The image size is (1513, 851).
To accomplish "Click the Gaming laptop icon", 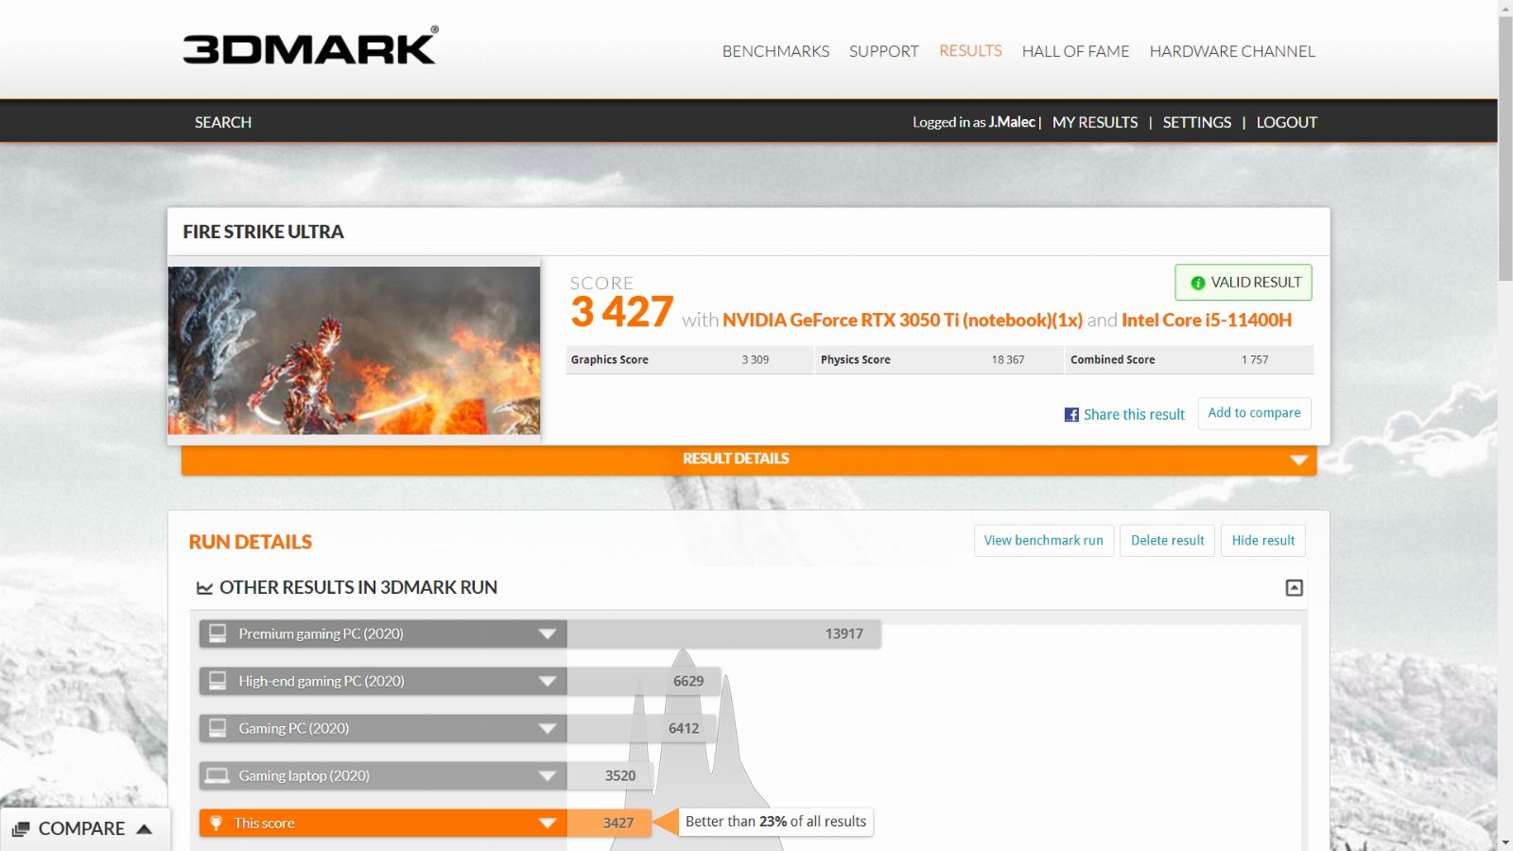I will click(217, 775).
